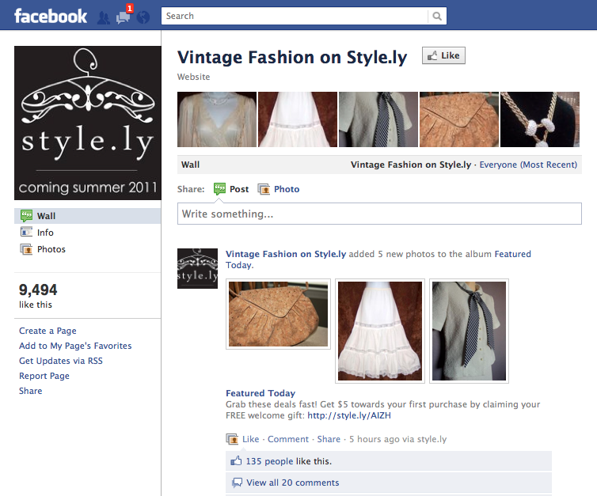Open the grey jacket header thumbnail
This screenshot has height=496, width=597.
pos(378,119)
